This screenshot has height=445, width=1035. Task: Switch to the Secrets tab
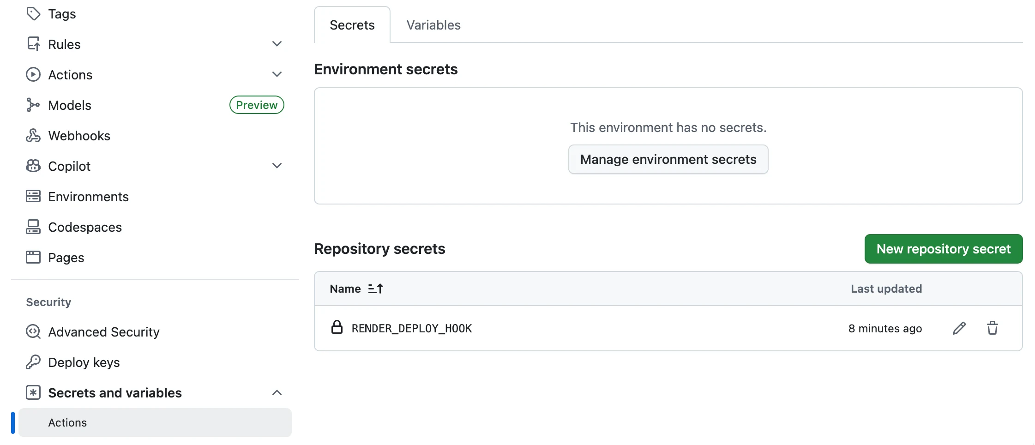tap(352, 25)
